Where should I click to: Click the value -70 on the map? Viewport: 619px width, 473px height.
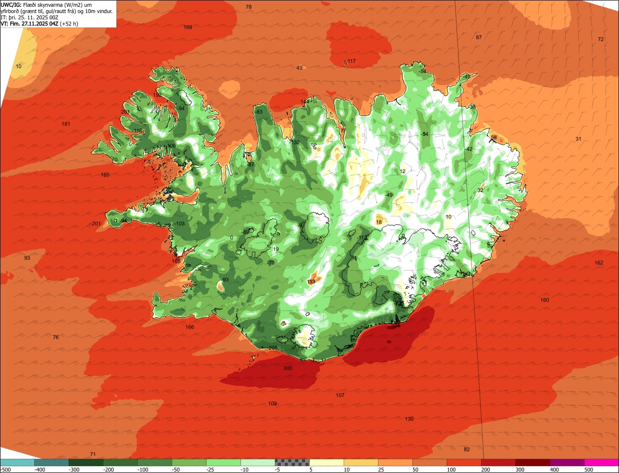coord(270,263)
